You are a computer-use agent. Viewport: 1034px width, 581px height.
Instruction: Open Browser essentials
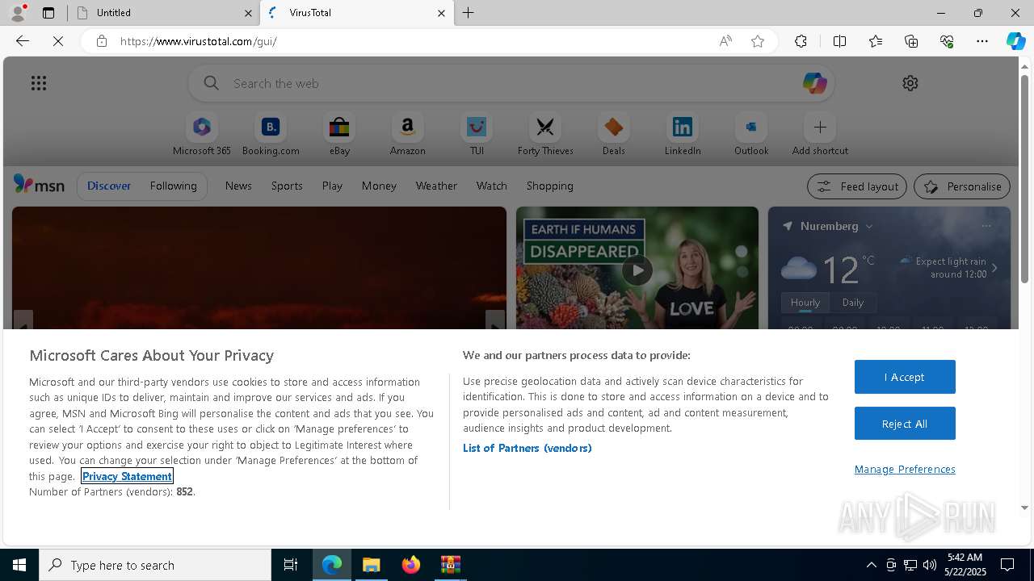(x=947, y=41)
